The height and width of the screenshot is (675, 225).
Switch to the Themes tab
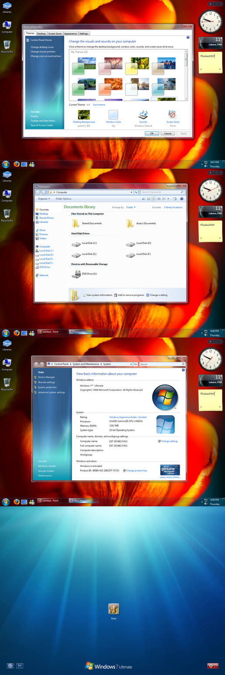(x=30, y=33)
